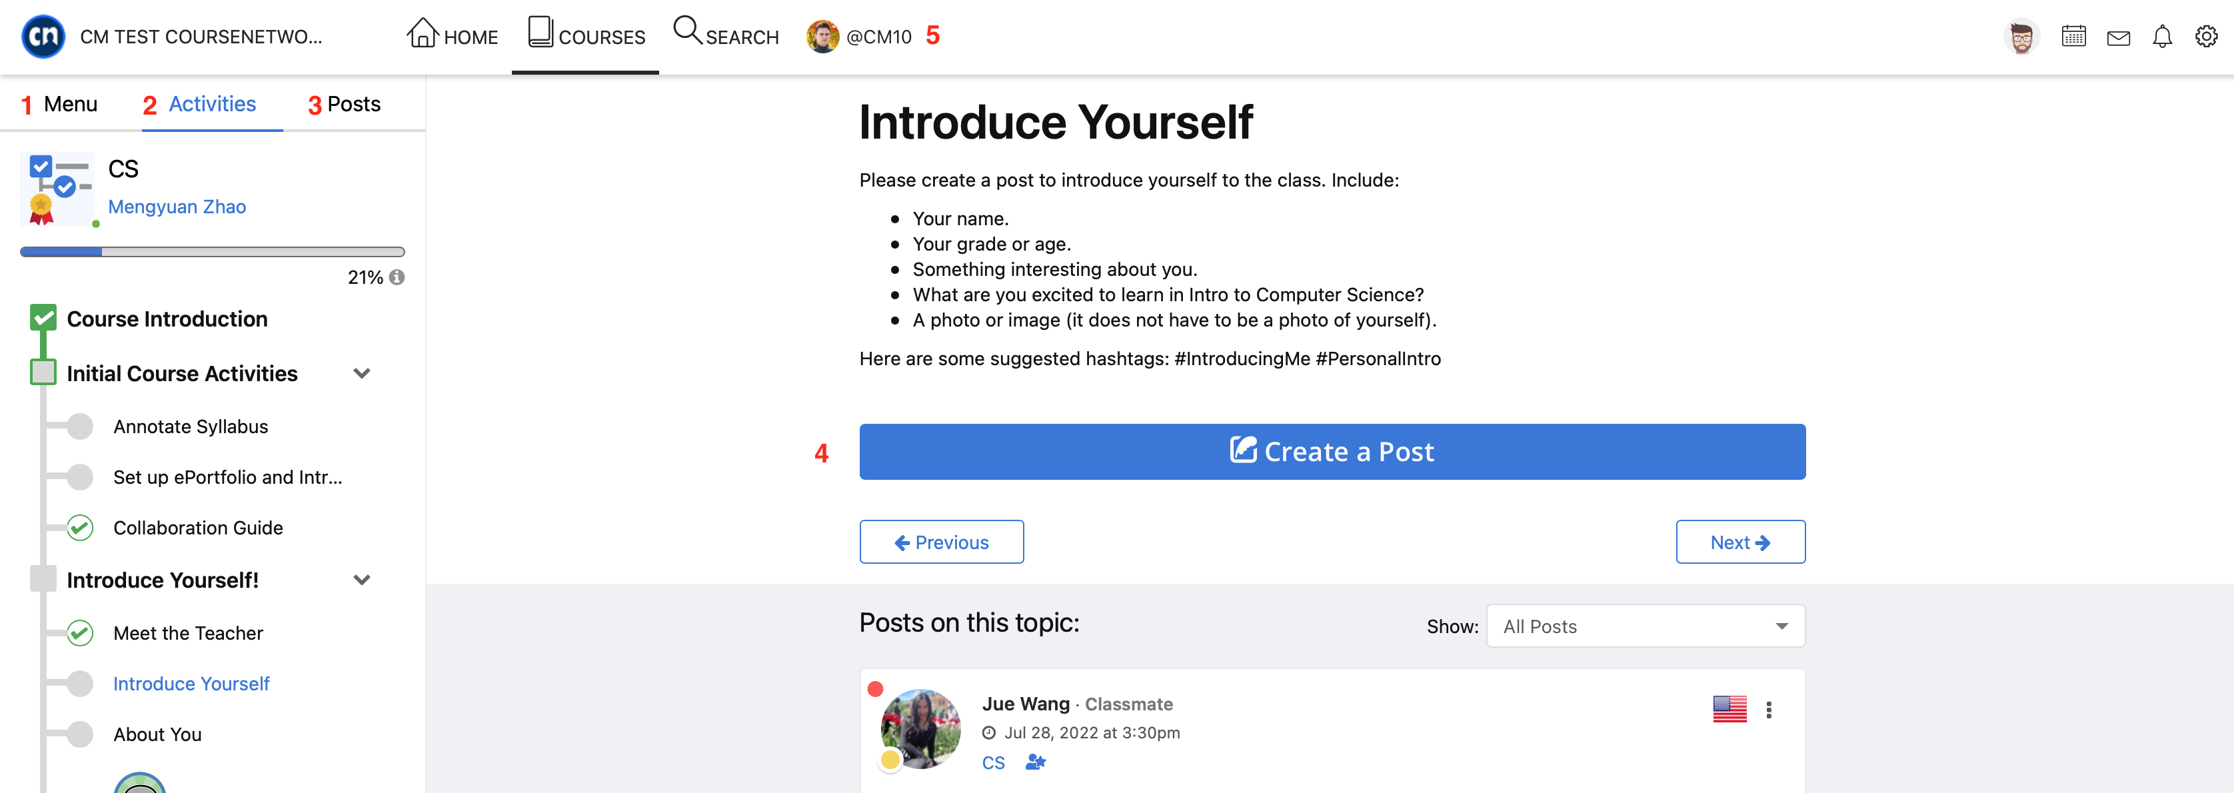
Task: Open the Annotate Syllabus activity
Action: 191,426
